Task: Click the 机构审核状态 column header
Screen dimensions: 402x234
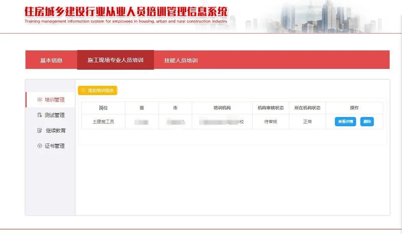Action: (270, 108)
